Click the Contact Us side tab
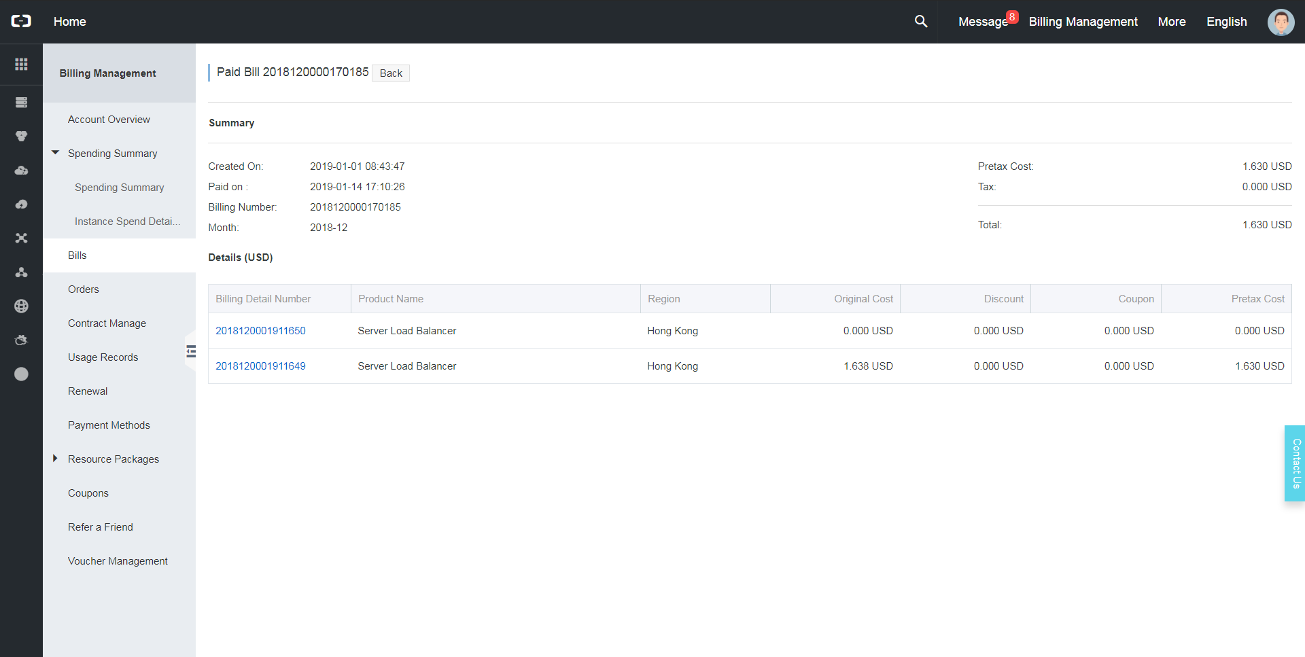The height and width of the screenshot is (657, 1305). (x=1295, y=463)
